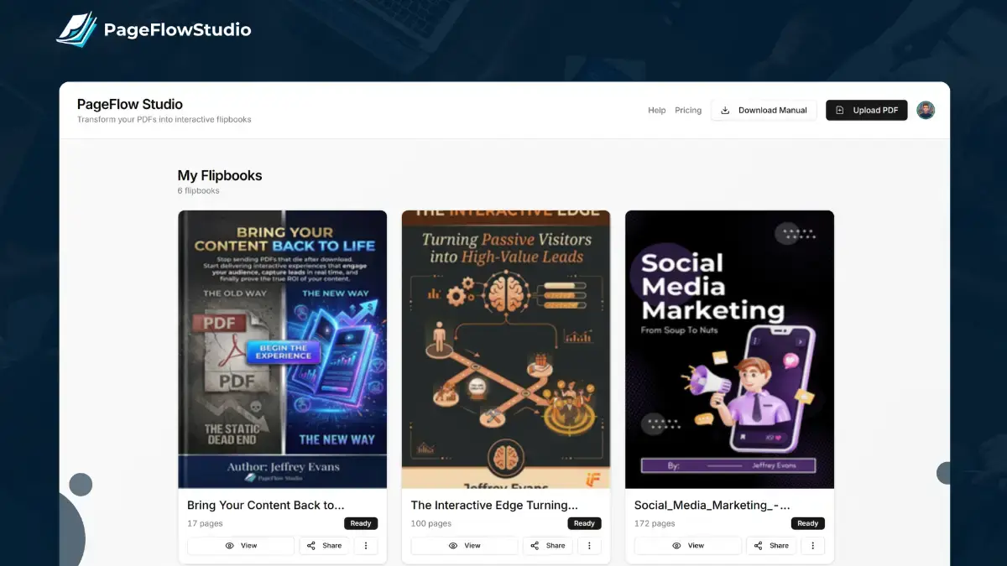Click the title 'Bring Your Content Back to...'
The height and width of the screenshot is (566, 1007).
266,506
